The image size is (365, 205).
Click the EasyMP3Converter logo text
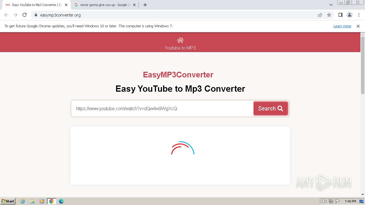(x=178, y=75)
